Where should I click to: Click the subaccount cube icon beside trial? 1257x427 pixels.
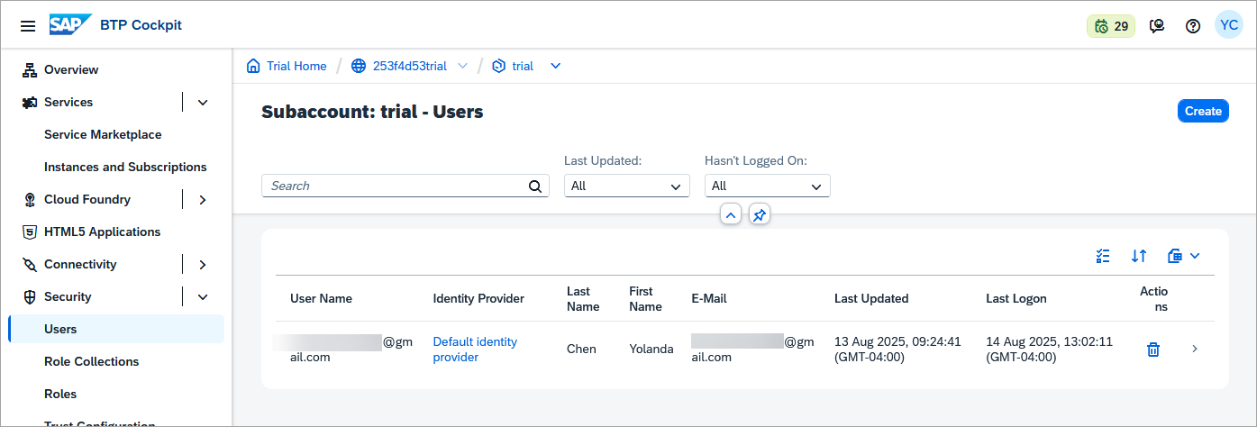pos(498,66)
